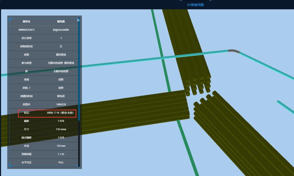Click the 类型ID value 1066220

(x=61, y=104)
